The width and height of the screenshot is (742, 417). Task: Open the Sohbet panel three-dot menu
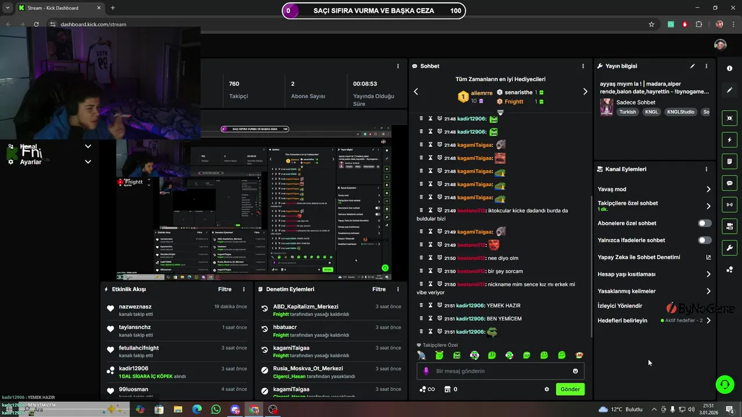coord(583,66)
